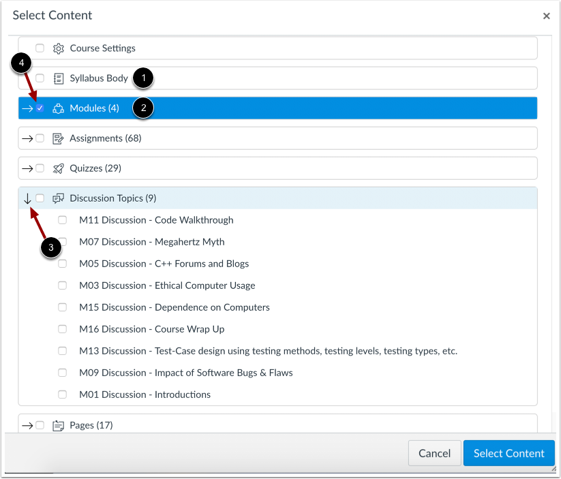Click the Course Settings gear icon
The height and width of the screenshot is (479, 561).
58,48
